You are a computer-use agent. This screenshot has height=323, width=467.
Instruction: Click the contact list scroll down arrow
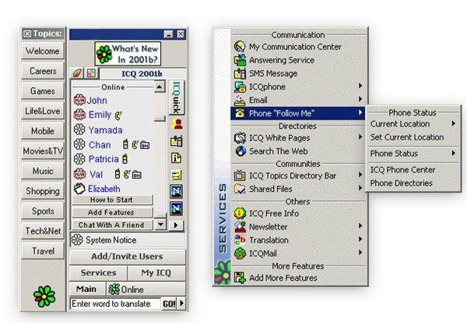[x=160, y=224]
